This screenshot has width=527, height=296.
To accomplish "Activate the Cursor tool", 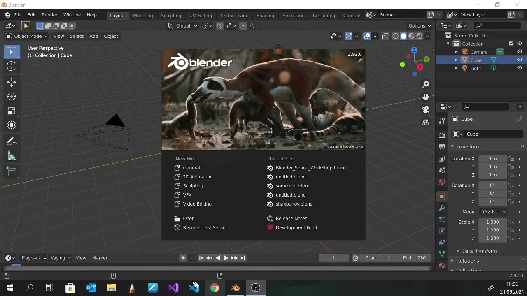I will (12, 66).
